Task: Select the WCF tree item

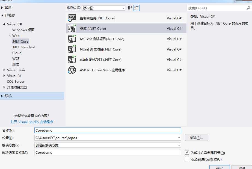Action: coord(16,59)
